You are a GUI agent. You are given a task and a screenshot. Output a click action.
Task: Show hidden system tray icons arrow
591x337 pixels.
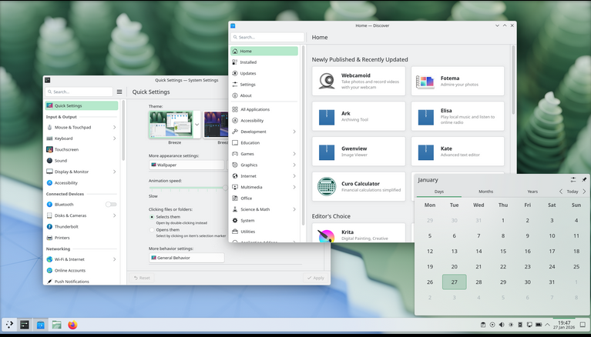click(x=549, y=325)
